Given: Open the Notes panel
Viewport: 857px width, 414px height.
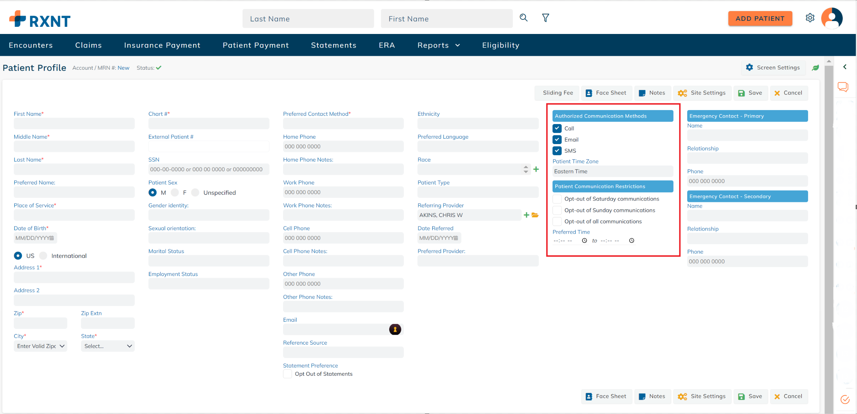Looking at the screenshot, I should pyautogui.click(x=652, y=93).
